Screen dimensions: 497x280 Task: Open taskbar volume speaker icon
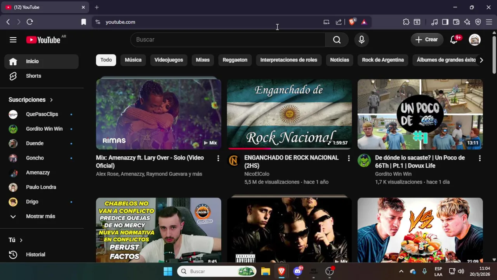click(461, 271)
